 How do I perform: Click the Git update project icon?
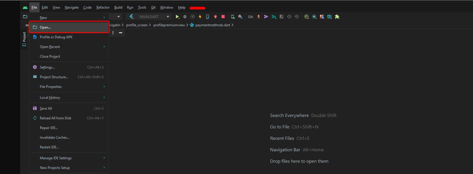[259, 17]
